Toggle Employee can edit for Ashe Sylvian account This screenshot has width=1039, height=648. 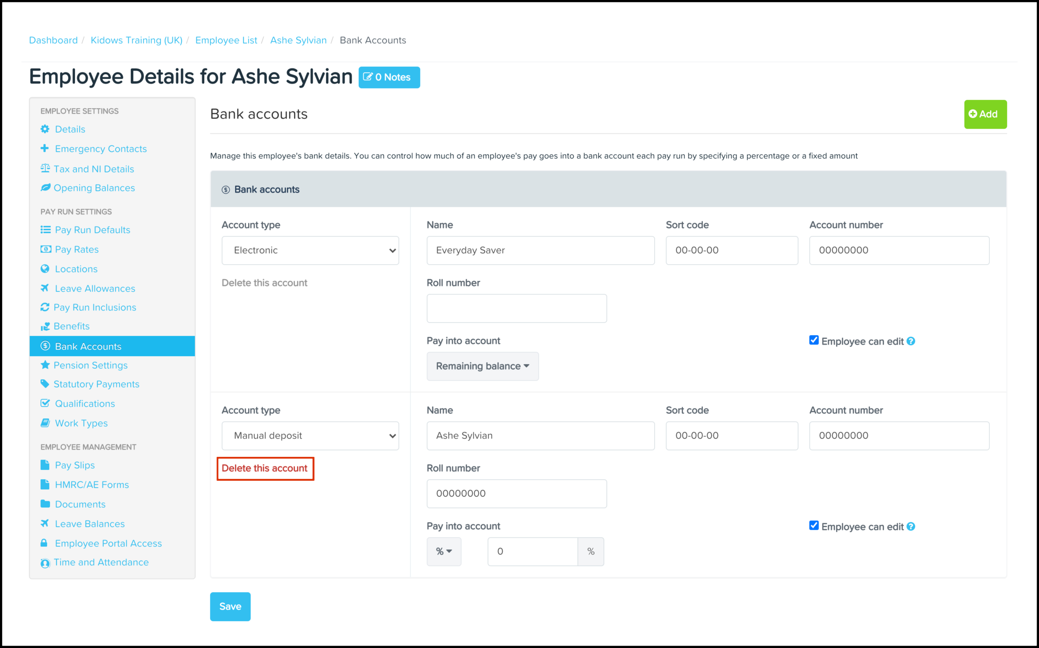coord(814,526)
